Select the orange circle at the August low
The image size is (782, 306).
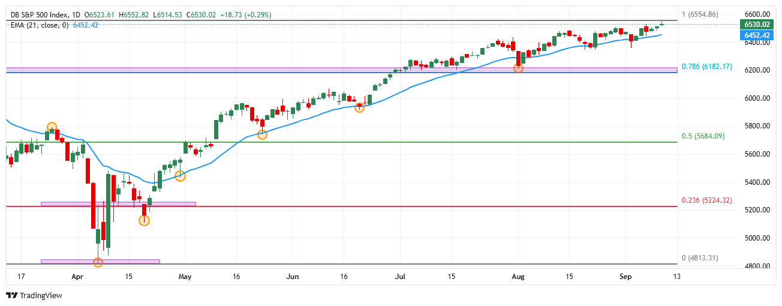tap(519, 68)
